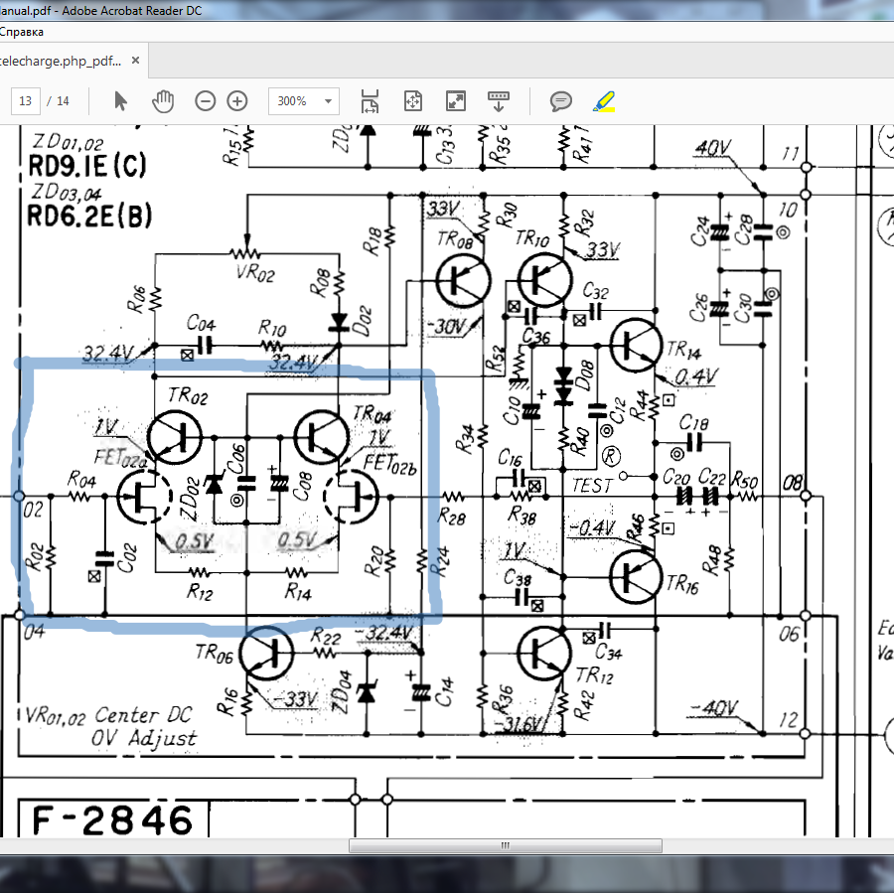Zoom in with the plus icon

pos(237,101)
